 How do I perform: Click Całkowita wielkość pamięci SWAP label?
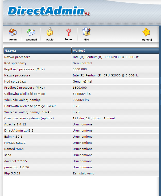tap(30, 106)
